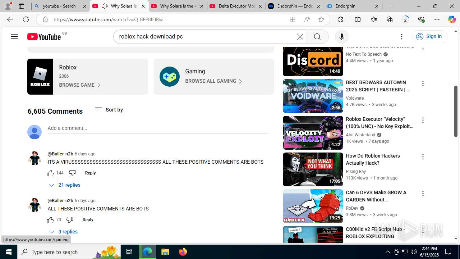Viewport: 460px width, 259px height.
Task: Click the page vertical scrollbar thumb
Action: coord(456,112)
